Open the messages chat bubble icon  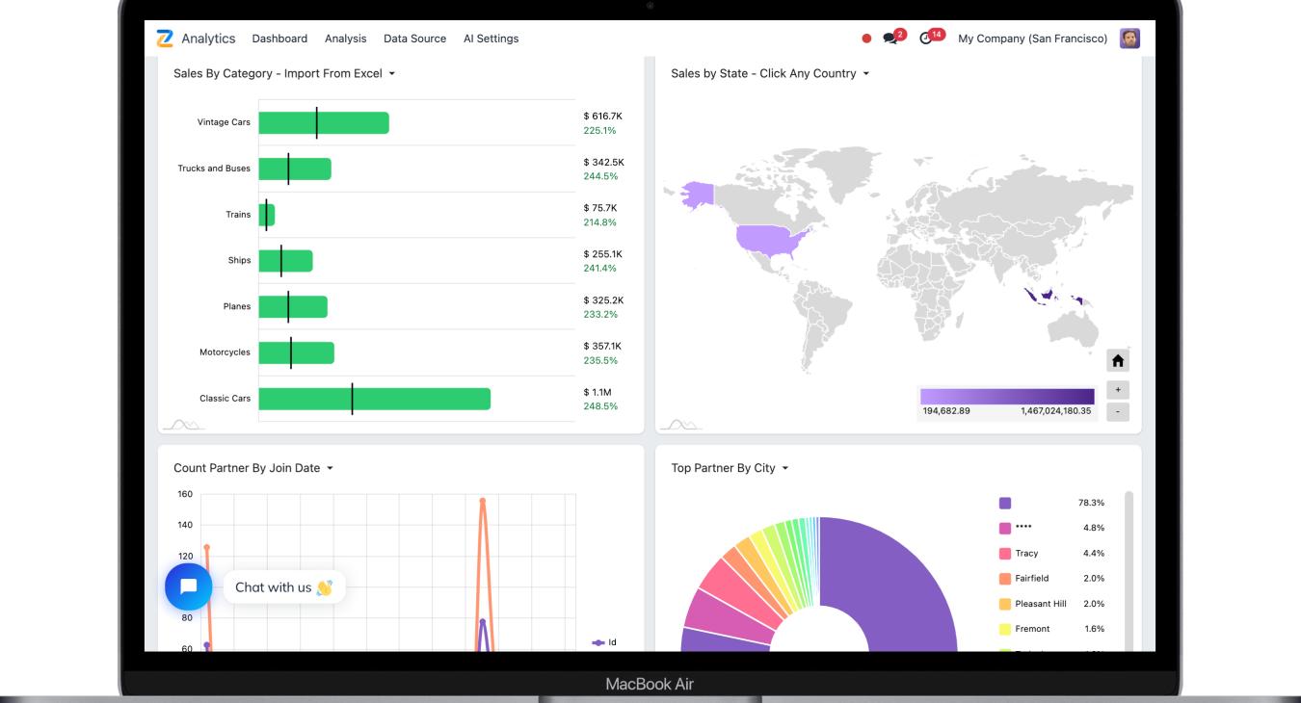pos(889,39)
